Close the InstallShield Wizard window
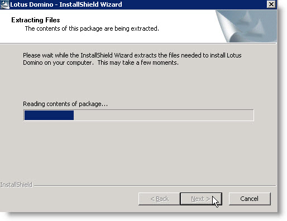The width and height of the screenshot is (287, 221). tap(271, 4)
